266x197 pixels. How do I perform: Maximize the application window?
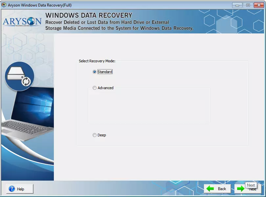point(249,5)
